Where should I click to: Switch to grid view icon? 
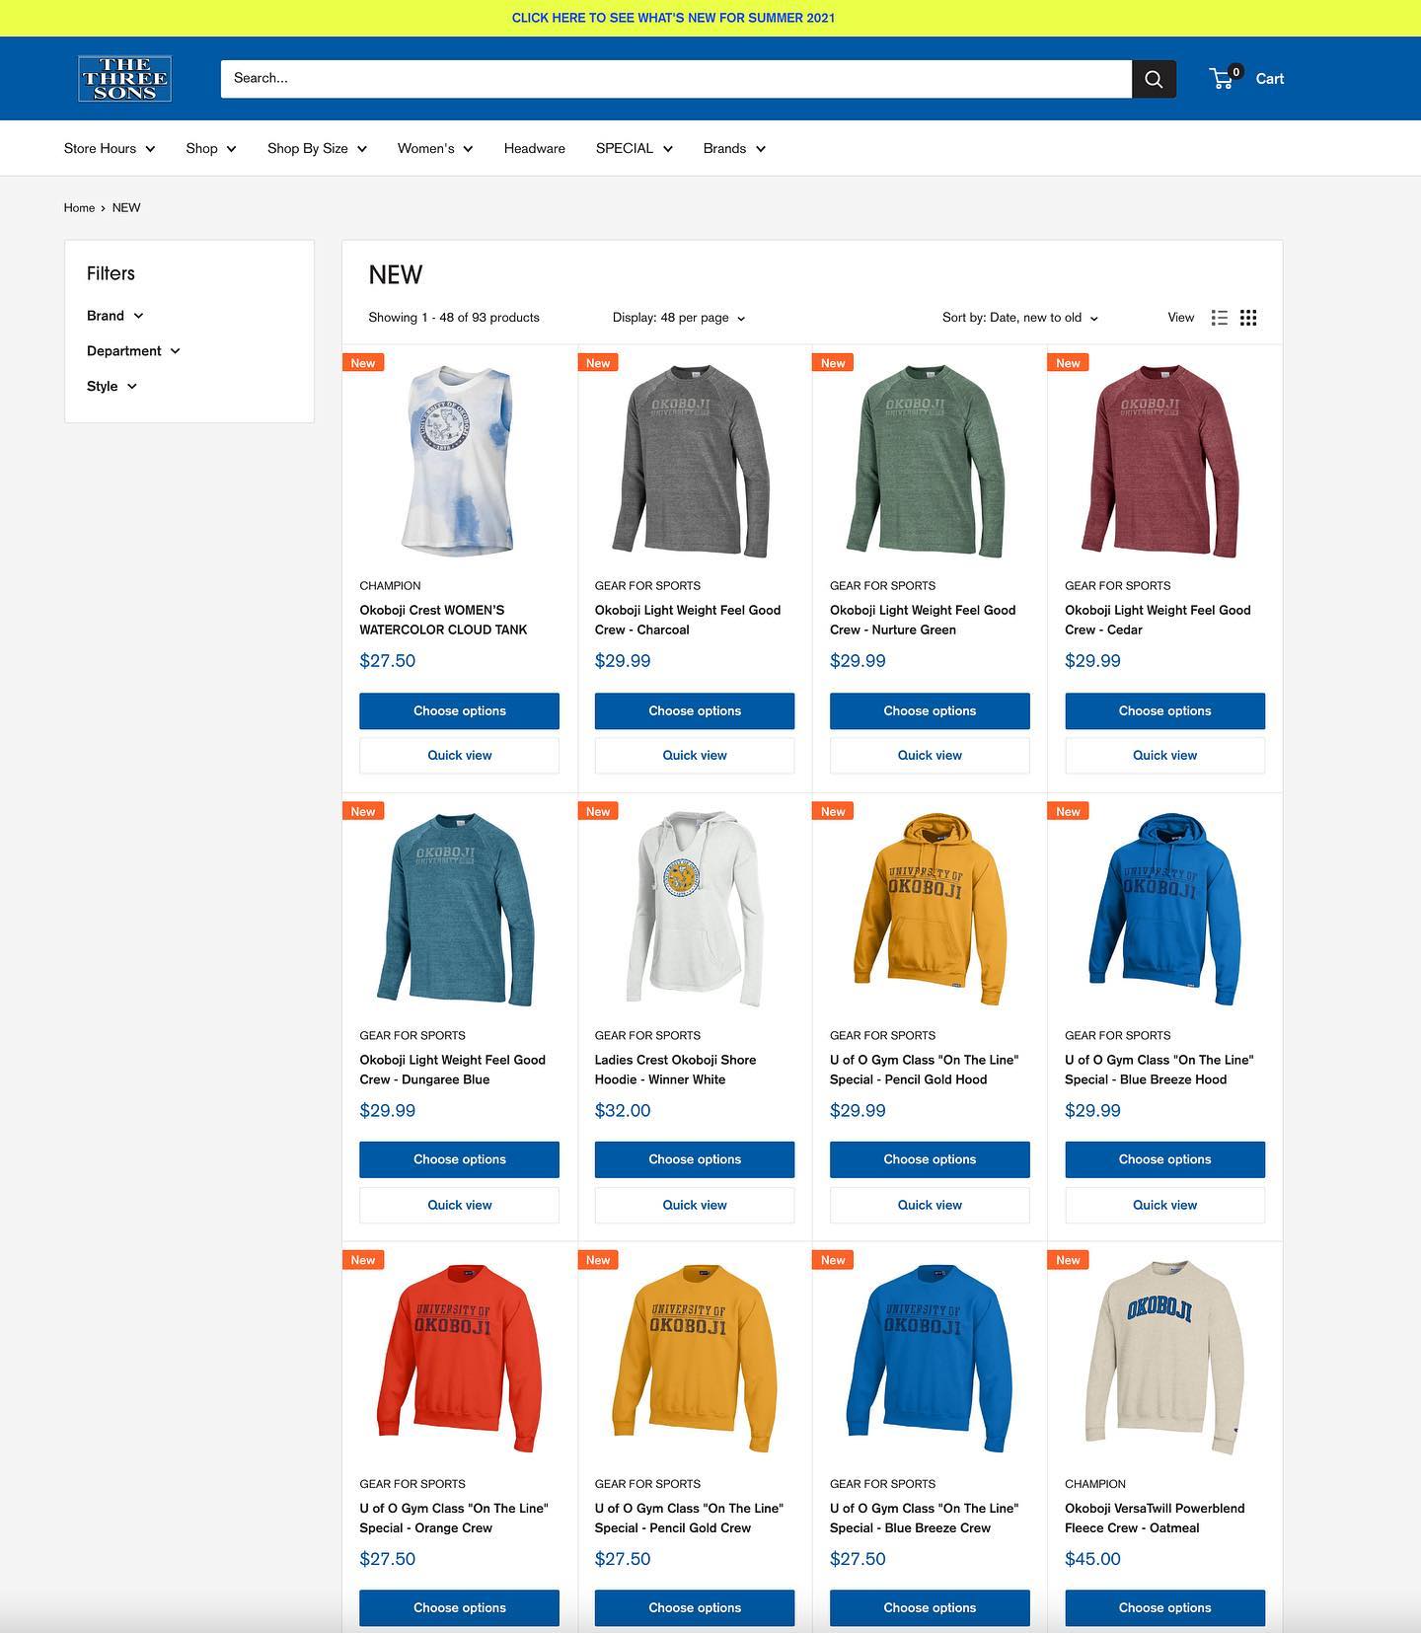point(1248,318)
